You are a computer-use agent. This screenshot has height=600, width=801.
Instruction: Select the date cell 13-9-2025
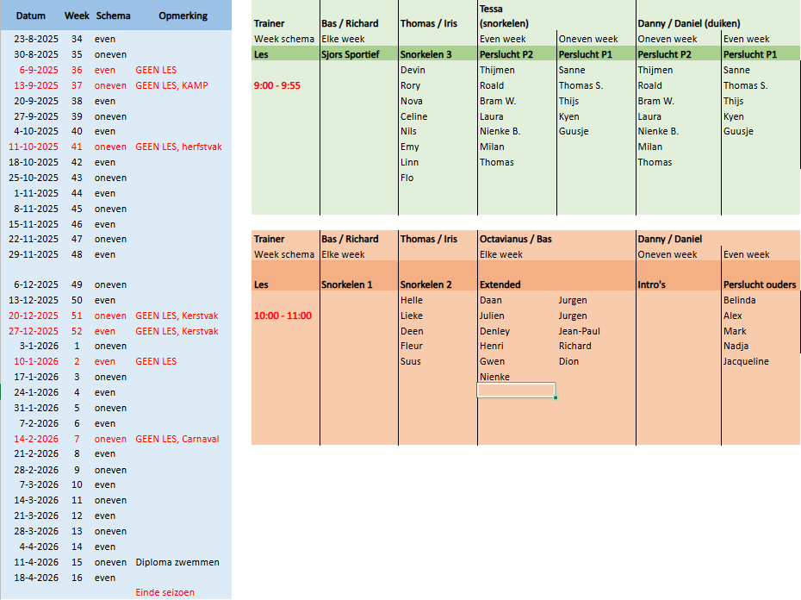tap(36, 85)
